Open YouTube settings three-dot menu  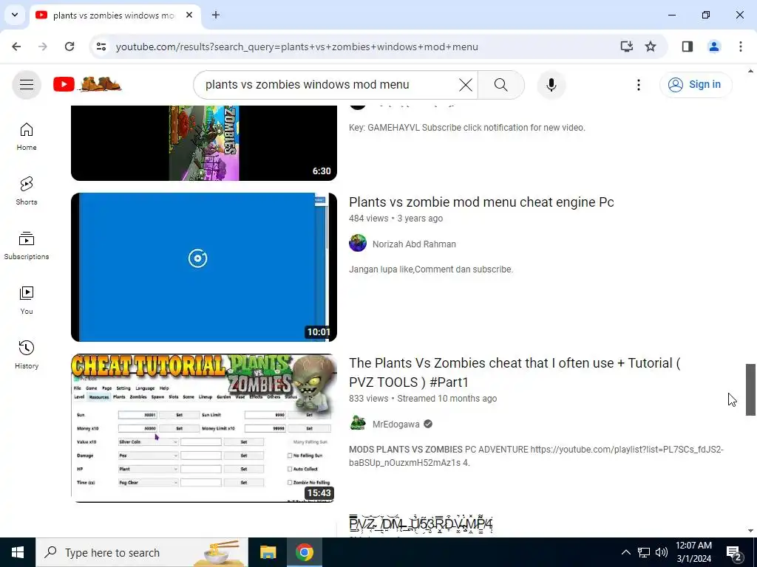[638, 85]
